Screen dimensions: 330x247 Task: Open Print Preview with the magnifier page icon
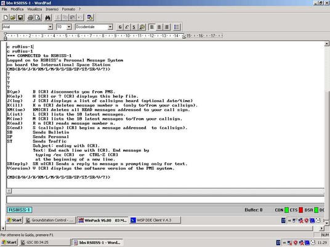[x=38, y=17]
